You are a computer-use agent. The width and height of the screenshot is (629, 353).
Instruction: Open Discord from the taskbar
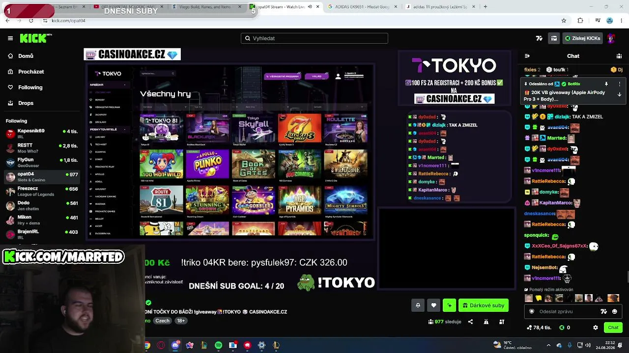(x=175, y=345)
